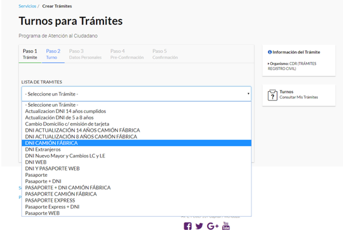The height and width of the screenshot is (230, 343).
Task: Open the Facebook social icon
Action: tap(187, 226)
